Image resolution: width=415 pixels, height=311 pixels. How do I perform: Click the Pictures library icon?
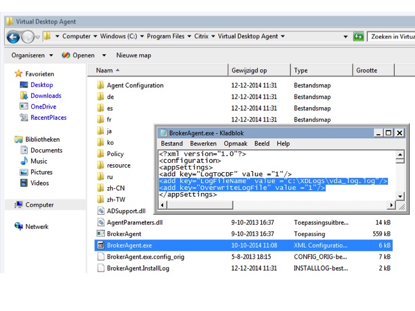click(x=24, y=172)
